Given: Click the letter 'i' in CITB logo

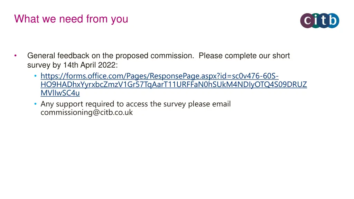Looking at the screenshot, I should (x=315, y=20).
